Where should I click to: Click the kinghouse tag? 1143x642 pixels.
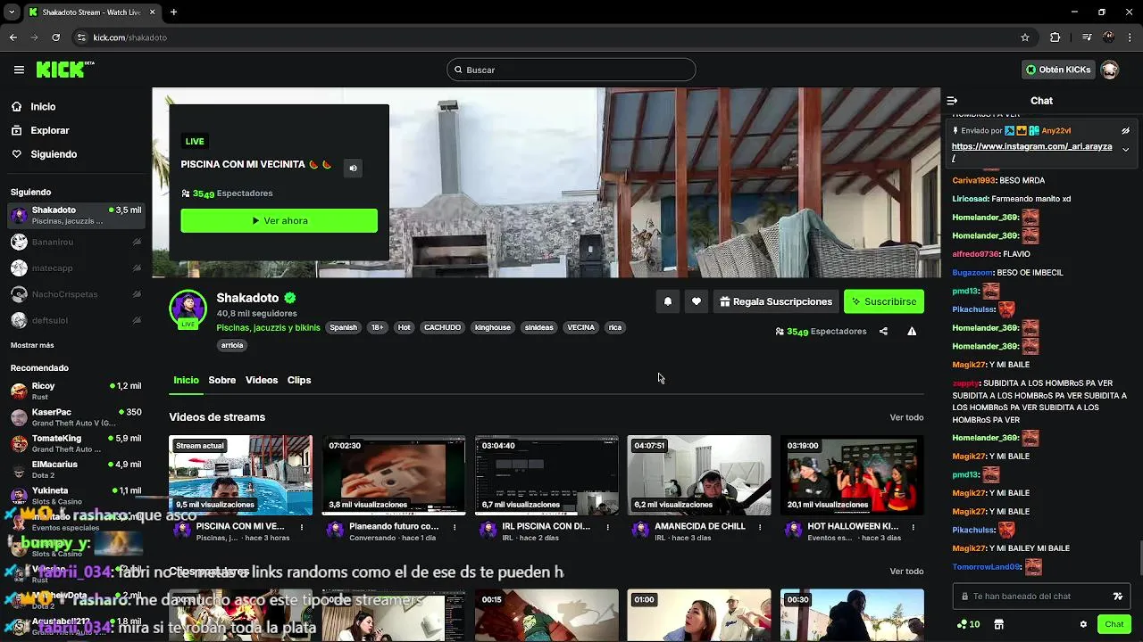(493, 327)
